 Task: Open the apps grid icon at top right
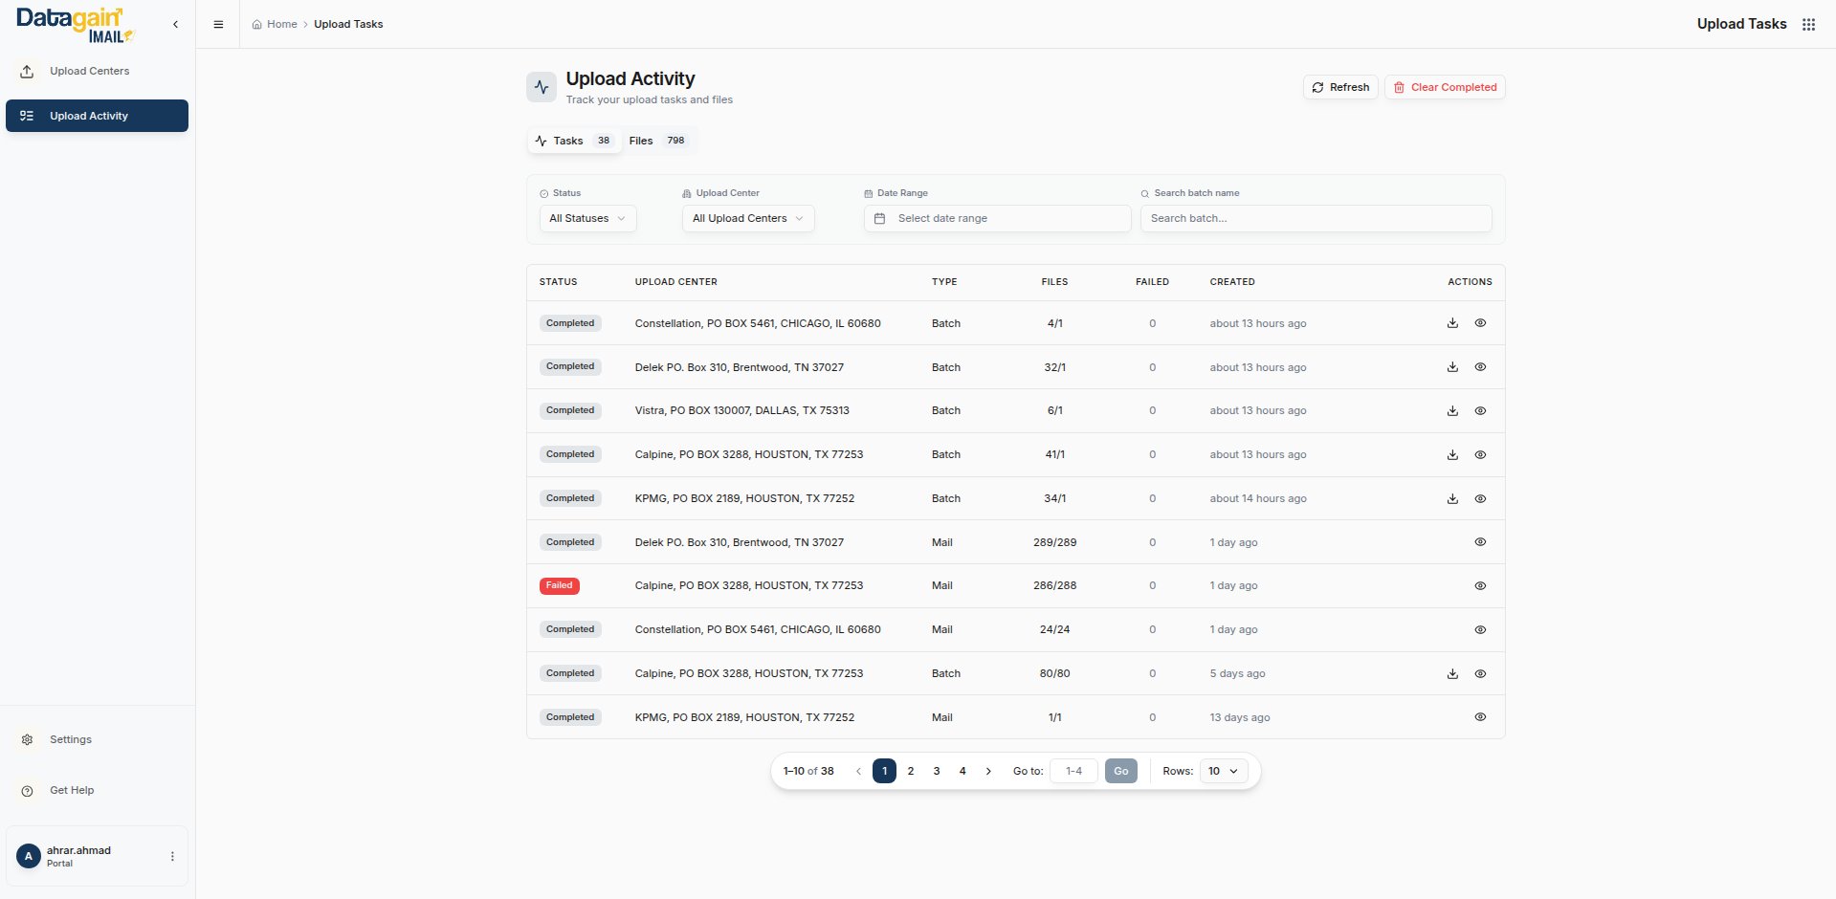pos(1808,25)
